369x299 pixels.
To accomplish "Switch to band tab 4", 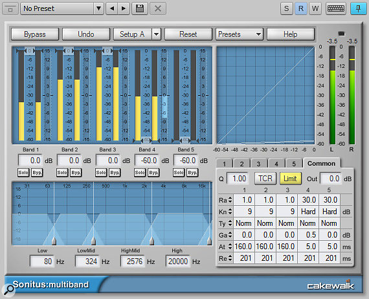I will [276, 164].
